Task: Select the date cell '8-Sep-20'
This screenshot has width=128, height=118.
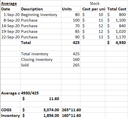Action: [10, 20]
